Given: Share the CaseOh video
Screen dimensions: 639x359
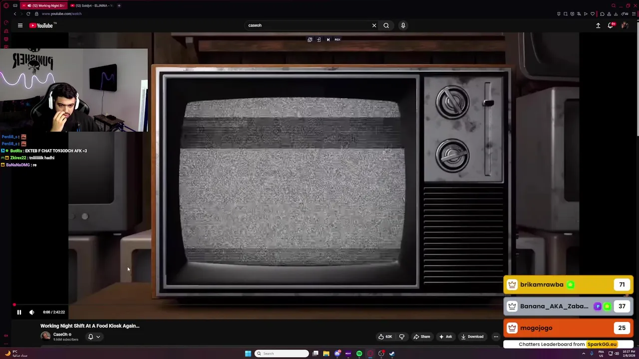Looking at the screenshot, I should coord(422,337).
